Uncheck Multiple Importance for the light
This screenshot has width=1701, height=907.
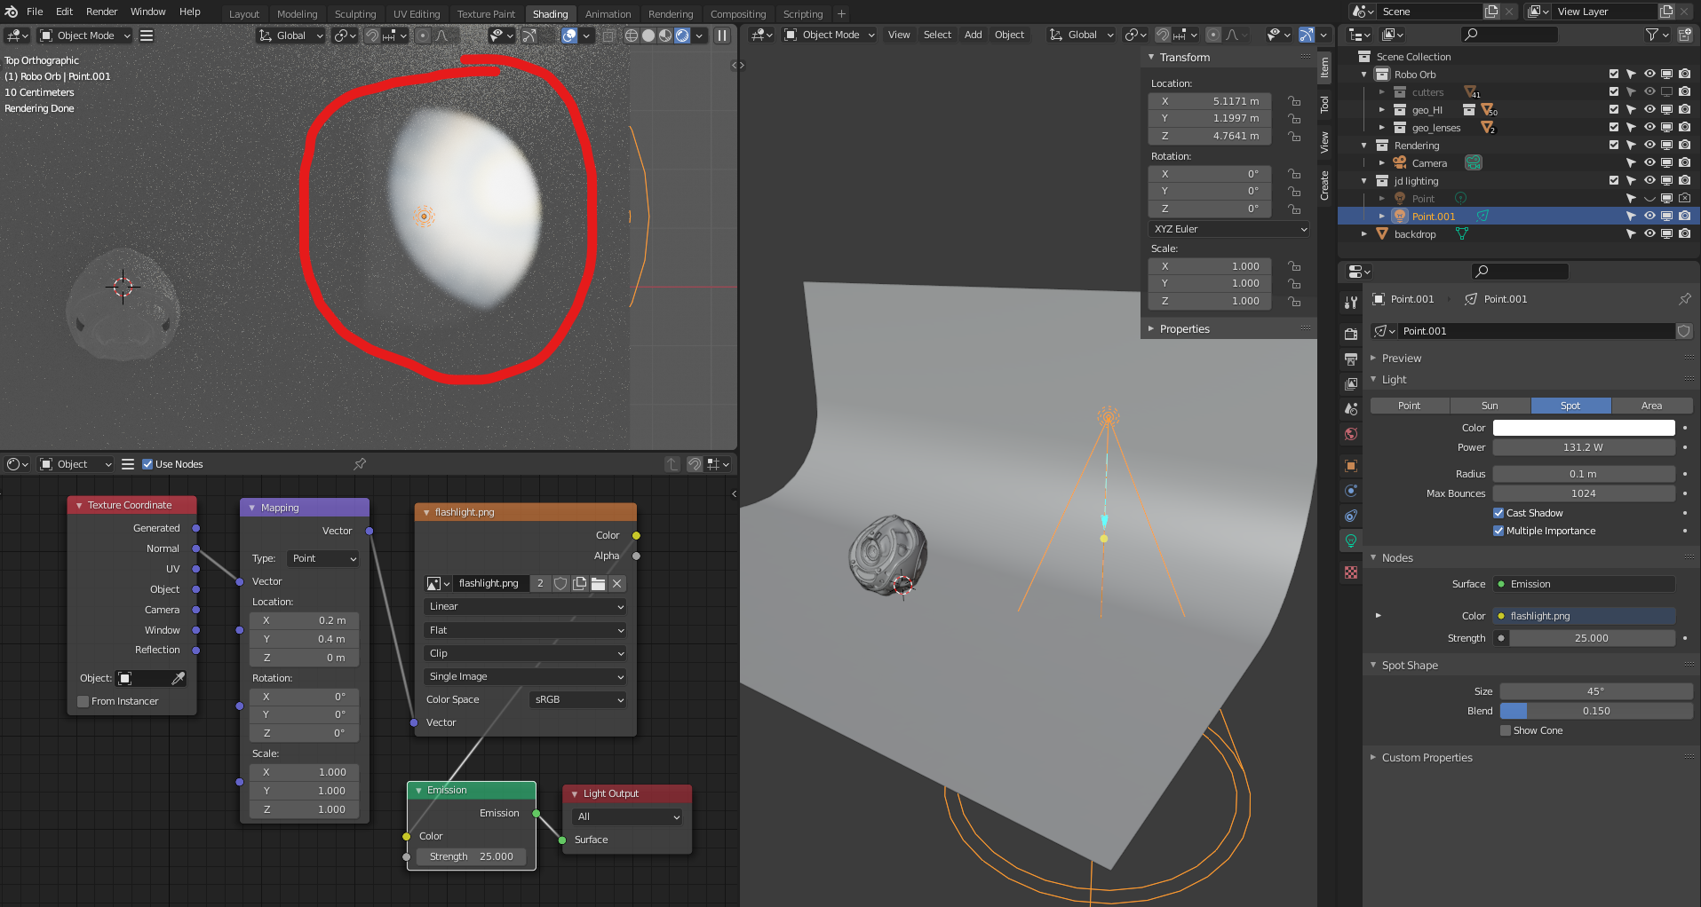coord(1498,531)
